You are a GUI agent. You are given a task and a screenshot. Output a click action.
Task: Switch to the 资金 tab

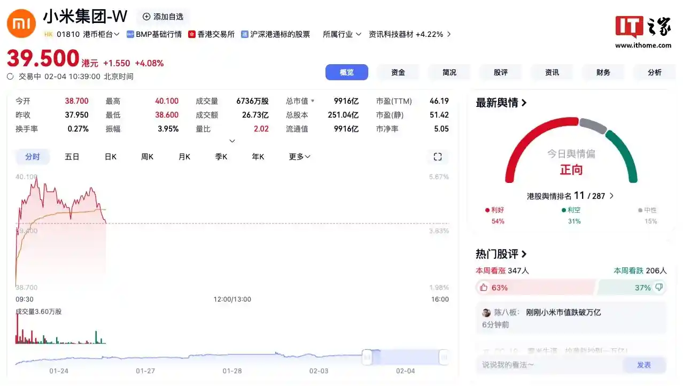coord(398,72)
